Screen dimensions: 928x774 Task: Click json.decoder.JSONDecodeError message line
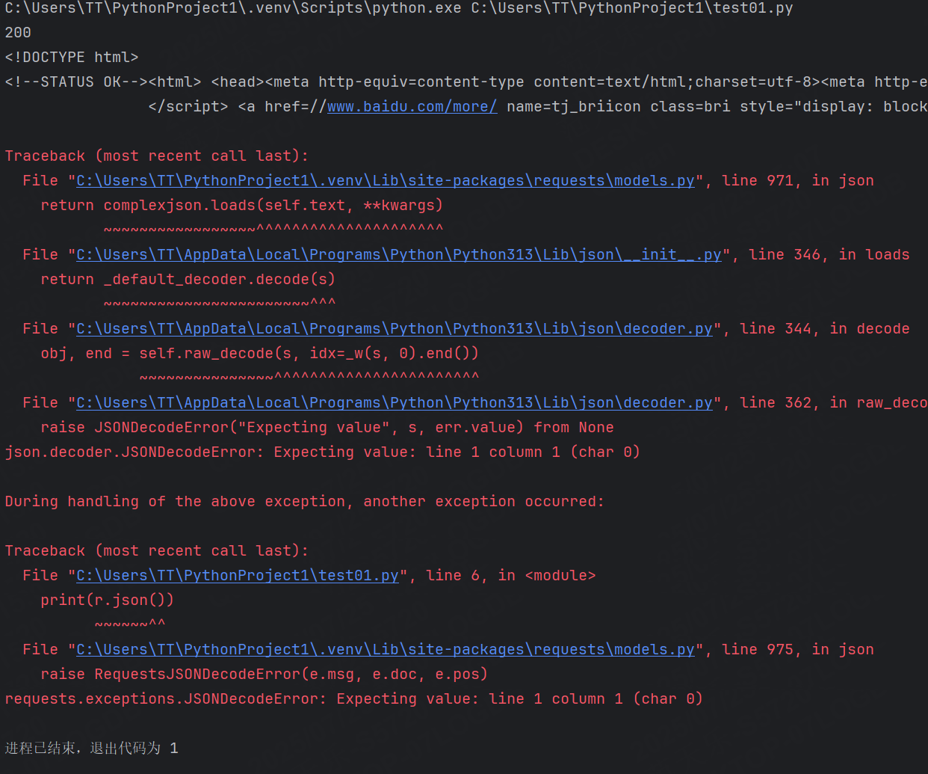click(x=323, y=452)
